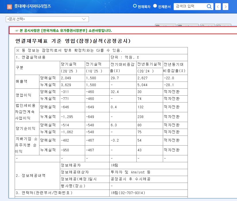This screenshot has width=237, height=201.
Task: Click the 전년동기실적 column header
Action: click(149, 64)
